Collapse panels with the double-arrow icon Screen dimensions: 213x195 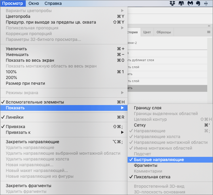[x=209, y=26]
